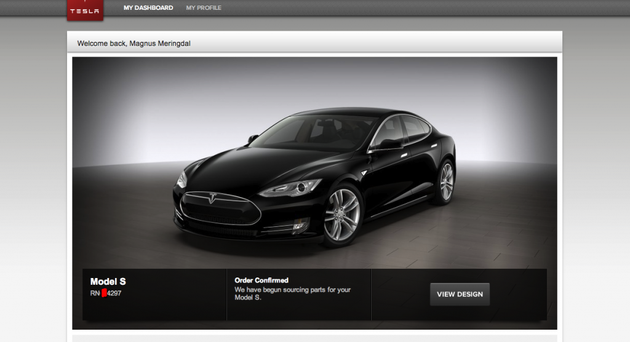Open the My Dashboard tab
The height and width of the screenshot is (342, 630).
pos(148,7)
